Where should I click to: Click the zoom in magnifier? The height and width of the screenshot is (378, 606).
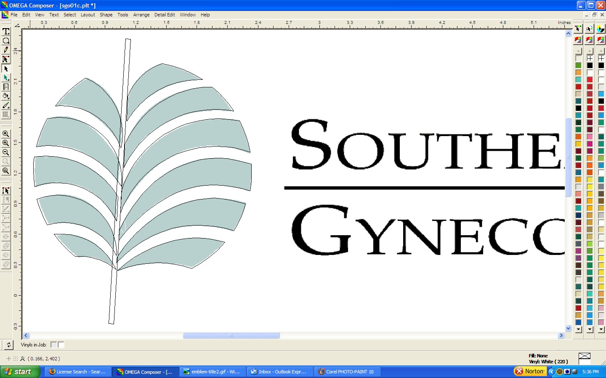6,134
